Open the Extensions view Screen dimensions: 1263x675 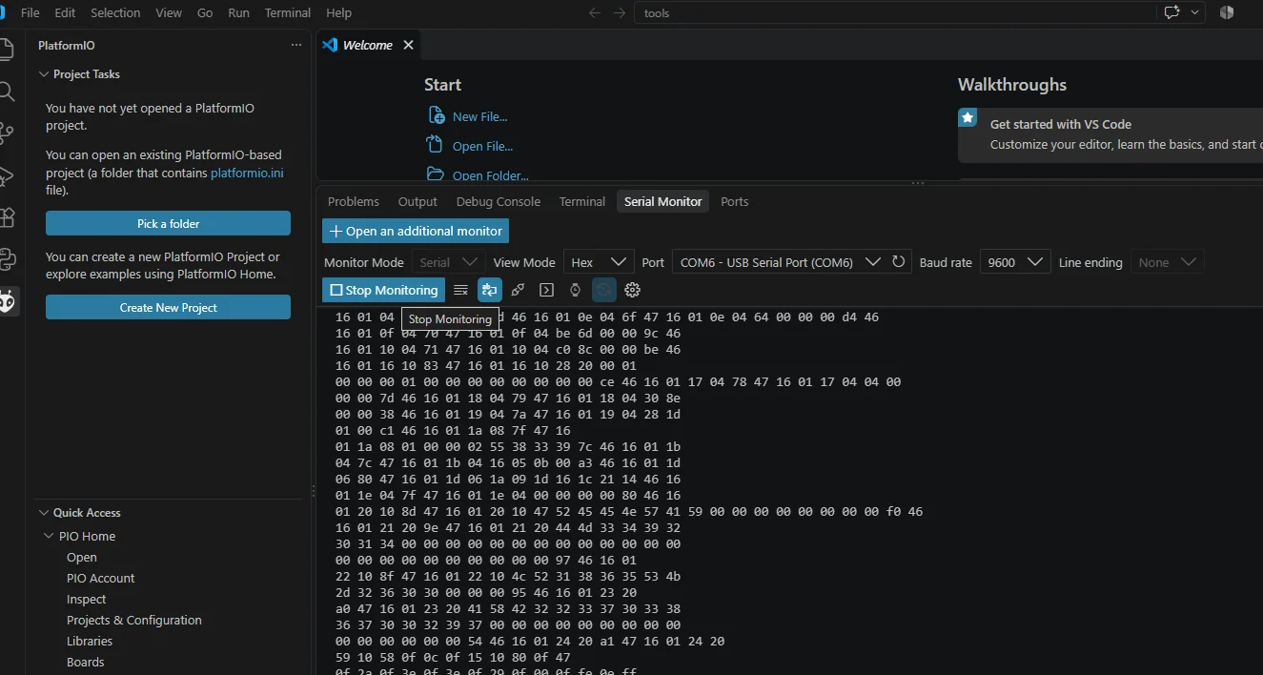coord(6,217)
